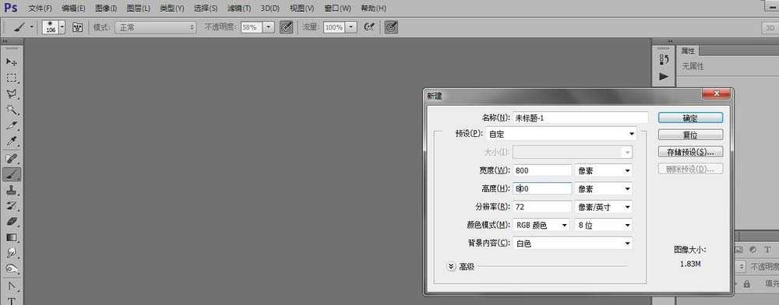Select the Eraser tool
Screen dimensions: 779x305
(x=12, y=222)
